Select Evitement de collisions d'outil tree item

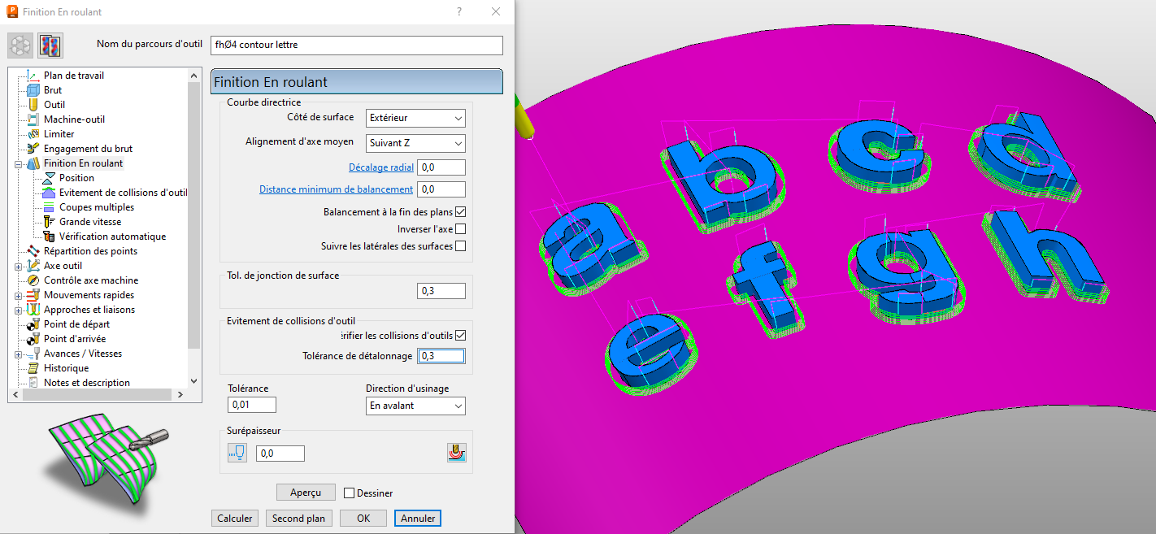pos(123,193)
